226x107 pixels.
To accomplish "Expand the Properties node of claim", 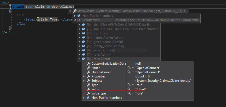I will pyautogui.click(x=84, y=76).
